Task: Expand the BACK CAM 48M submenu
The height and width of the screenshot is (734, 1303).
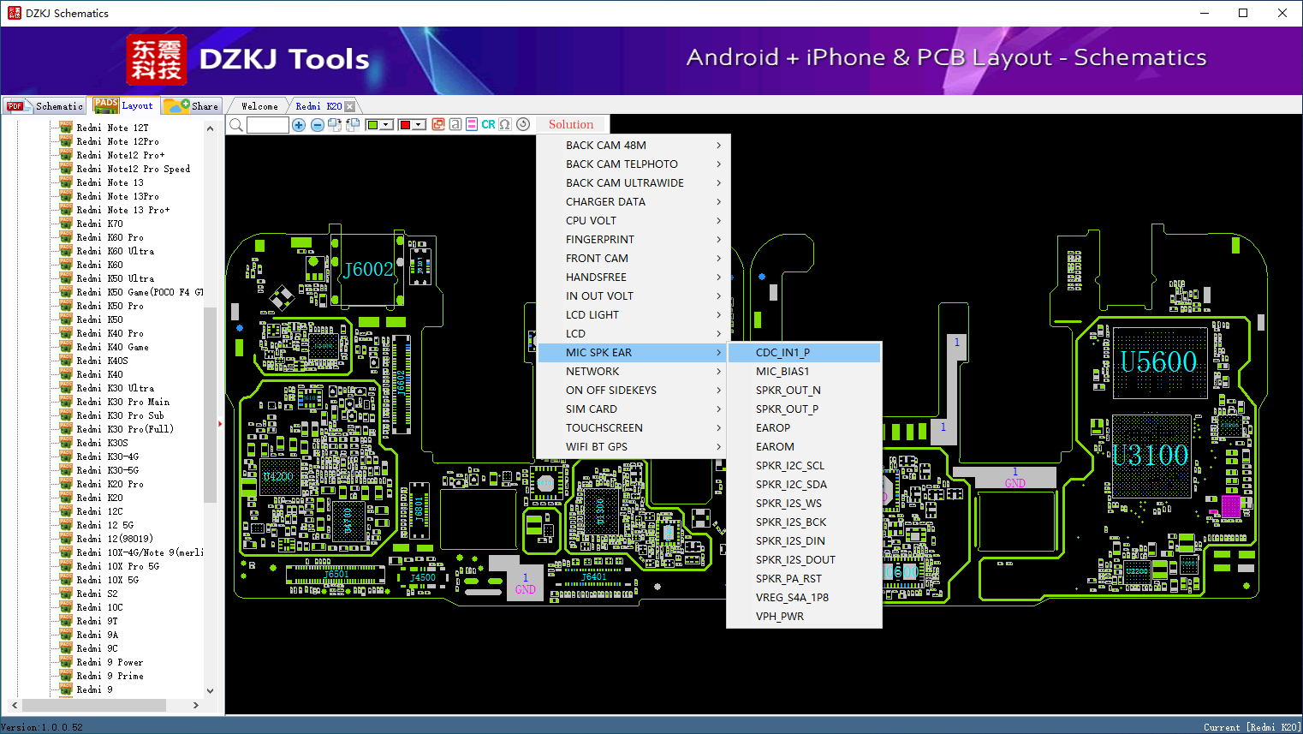Action: click(634, 146)
